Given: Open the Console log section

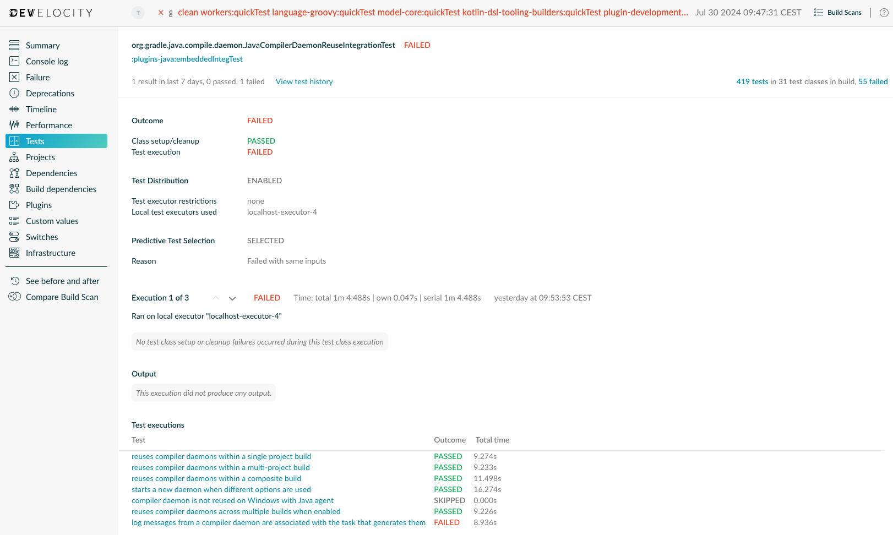Looking at the screenshot, I should click(x=46, y=61).
